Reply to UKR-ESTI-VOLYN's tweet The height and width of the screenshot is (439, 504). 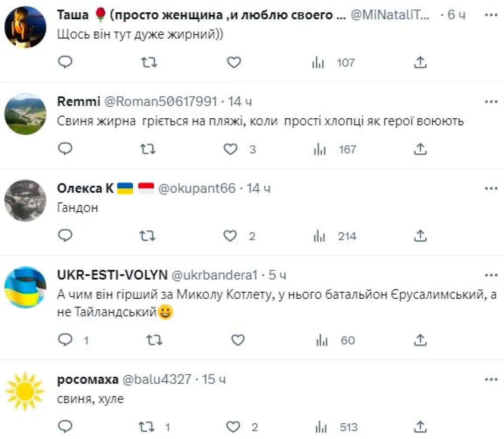[x=65, y=340]
